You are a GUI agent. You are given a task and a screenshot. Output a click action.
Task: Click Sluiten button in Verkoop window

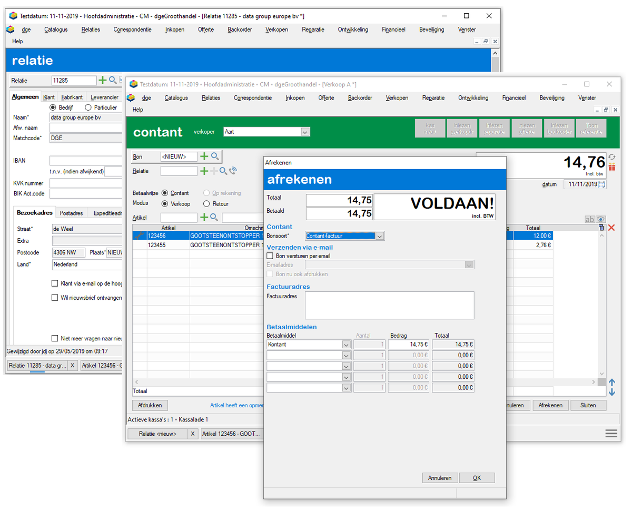588,405
